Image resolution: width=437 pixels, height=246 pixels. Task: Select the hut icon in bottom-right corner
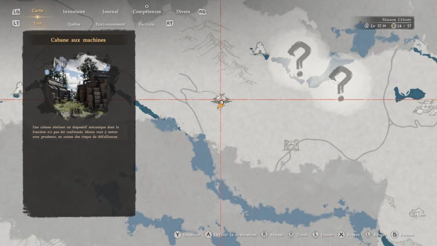coord(417,212)
